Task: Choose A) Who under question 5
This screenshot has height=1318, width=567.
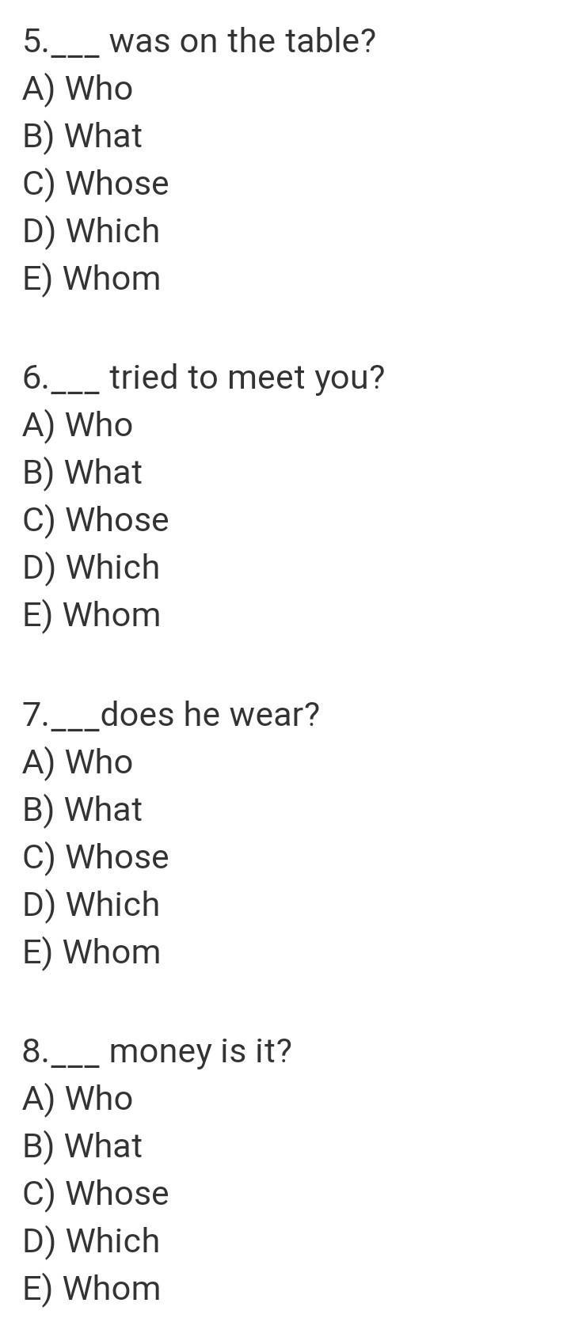Action: tap(78, 89)
